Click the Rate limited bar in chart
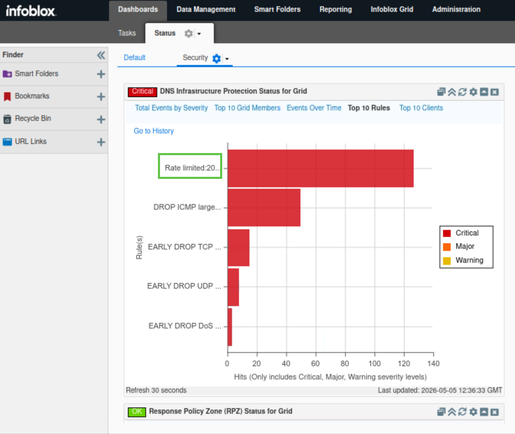515x434 pixels. 321,168
